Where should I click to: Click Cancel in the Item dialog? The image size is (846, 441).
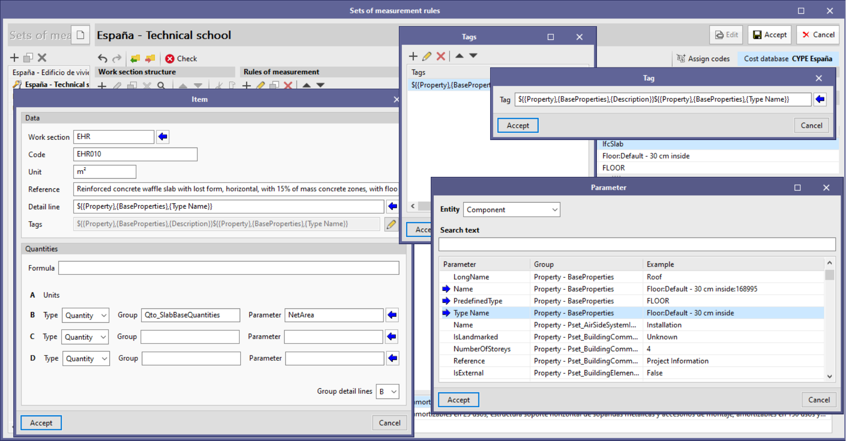pos(389,423)
